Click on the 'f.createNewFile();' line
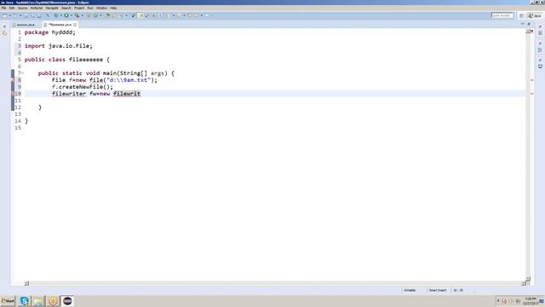The width and height of the screenshot is (545, 307). pos(83,87)
